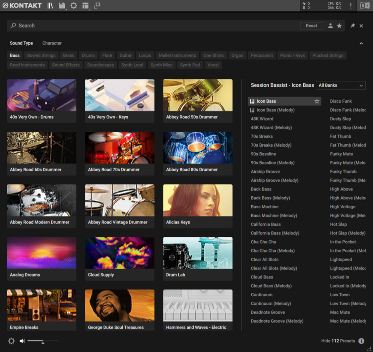Screen dimensions: 373x352
Task: Collapse the Sound Type tag section
Action: click(x=361, y=43)
